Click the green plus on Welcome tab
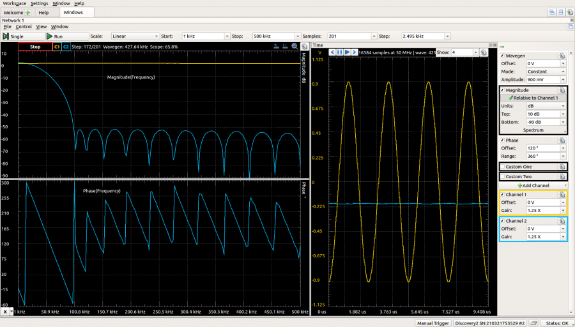 click(27, 13)
